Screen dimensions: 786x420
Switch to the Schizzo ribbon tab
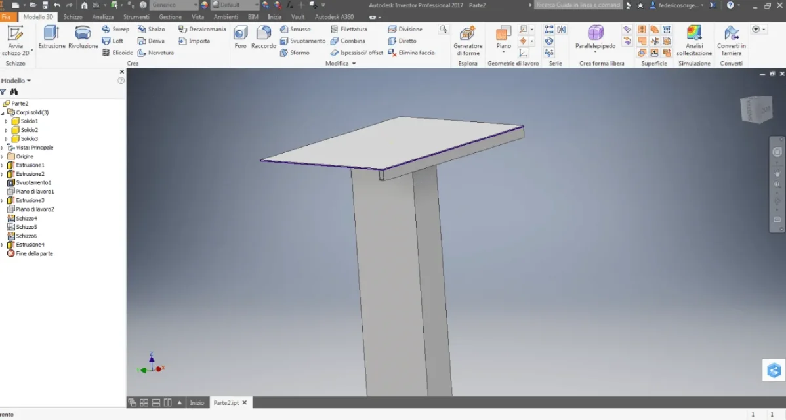[73, 17]
